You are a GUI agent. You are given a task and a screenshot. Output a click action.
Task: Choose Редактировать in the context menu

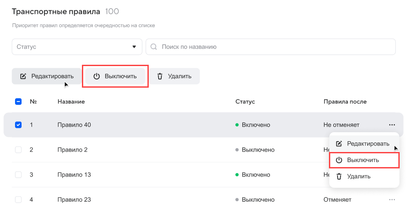pos(368,143)
